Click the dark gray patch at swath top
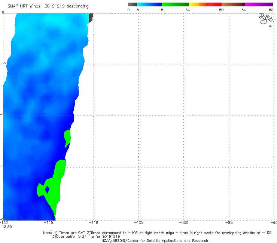Screen dimensions: 277x243 91,18
